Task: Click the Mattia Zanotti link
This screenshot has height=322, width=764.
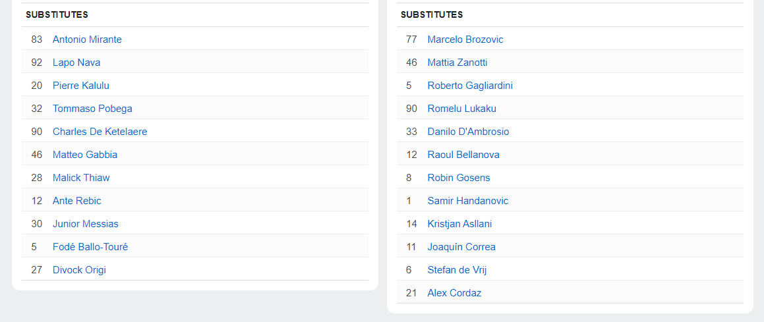Action: click(457, 63)
